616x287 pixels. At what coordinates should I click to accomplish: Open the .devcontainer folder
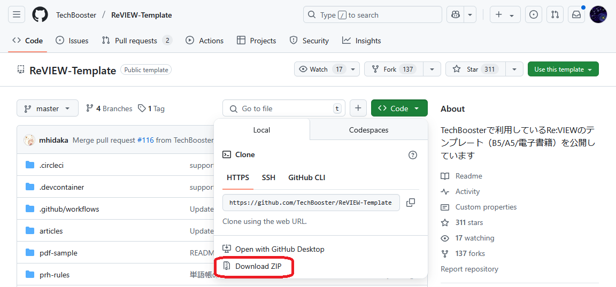[61, 187]
